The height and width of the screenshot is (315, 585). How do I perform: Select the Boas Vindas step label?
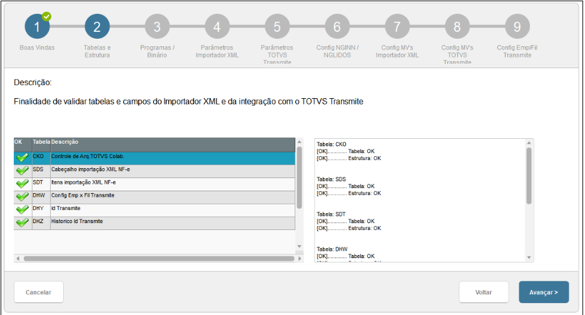pos(37,47)
